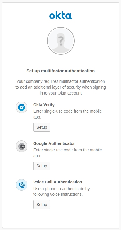Start Setup for Okta Verify

click(42, 127)
